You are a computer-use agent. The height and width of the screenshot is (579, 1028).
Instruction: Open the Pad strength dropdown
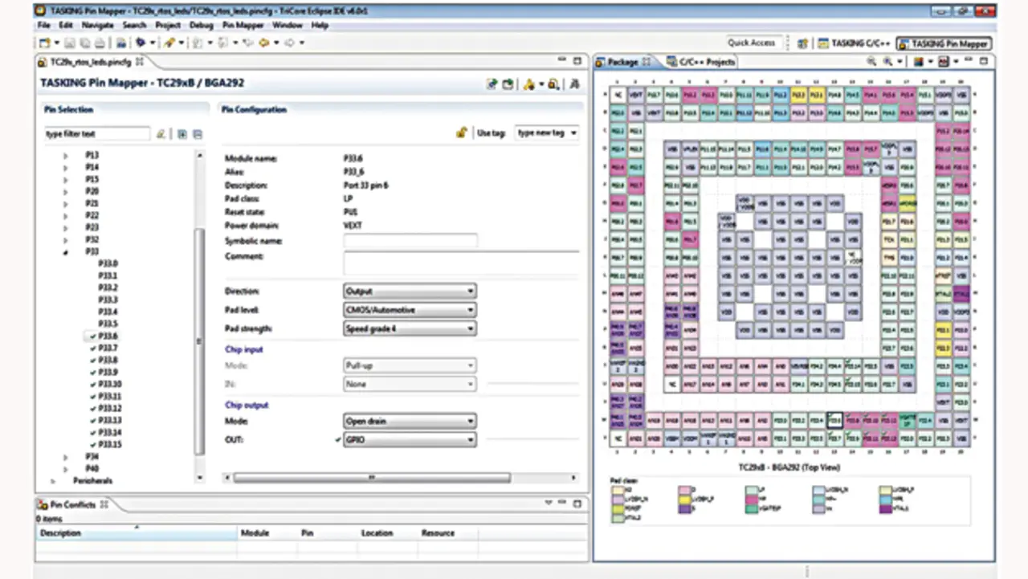(409, 328)
